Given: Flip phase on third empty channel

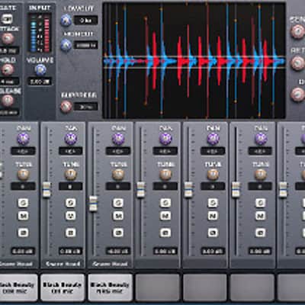Looking at the screenshot, I should [260, 233].
